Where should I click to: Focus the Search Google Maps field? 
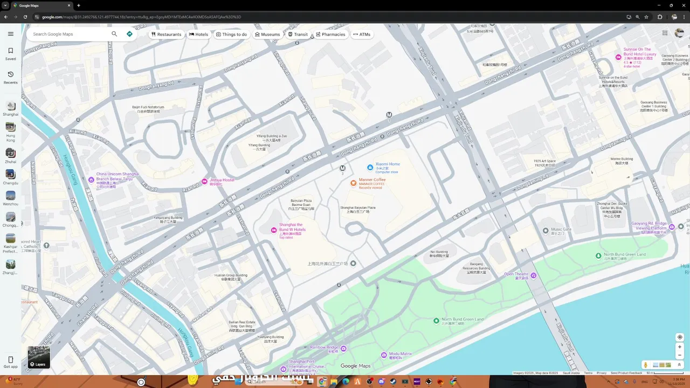(x=70, y=34)
